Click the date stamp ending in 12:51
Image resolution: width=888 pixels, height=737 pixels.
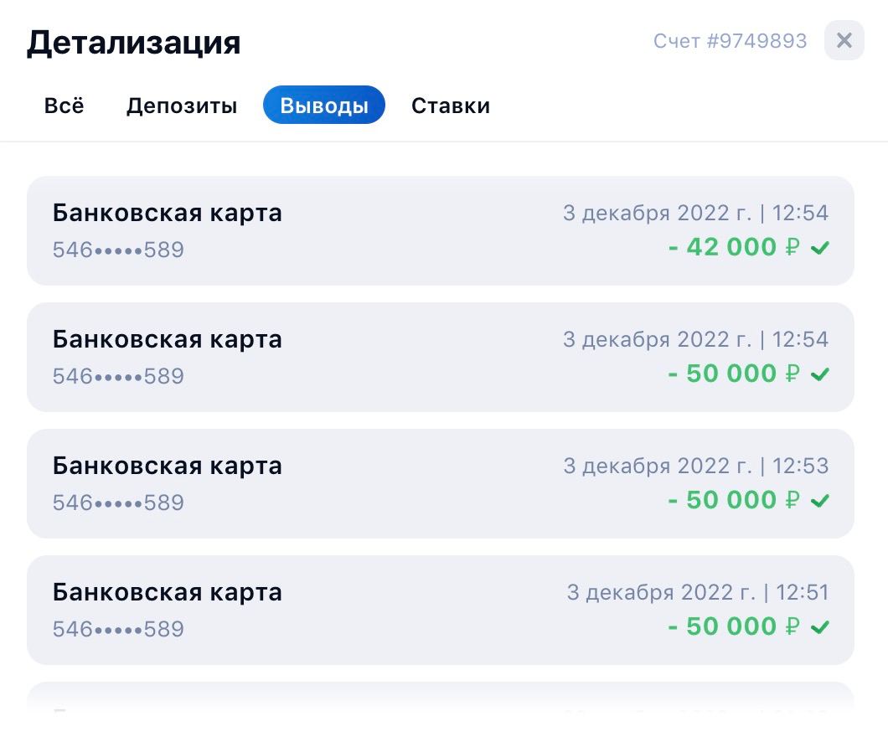click(x=697, y=592)
